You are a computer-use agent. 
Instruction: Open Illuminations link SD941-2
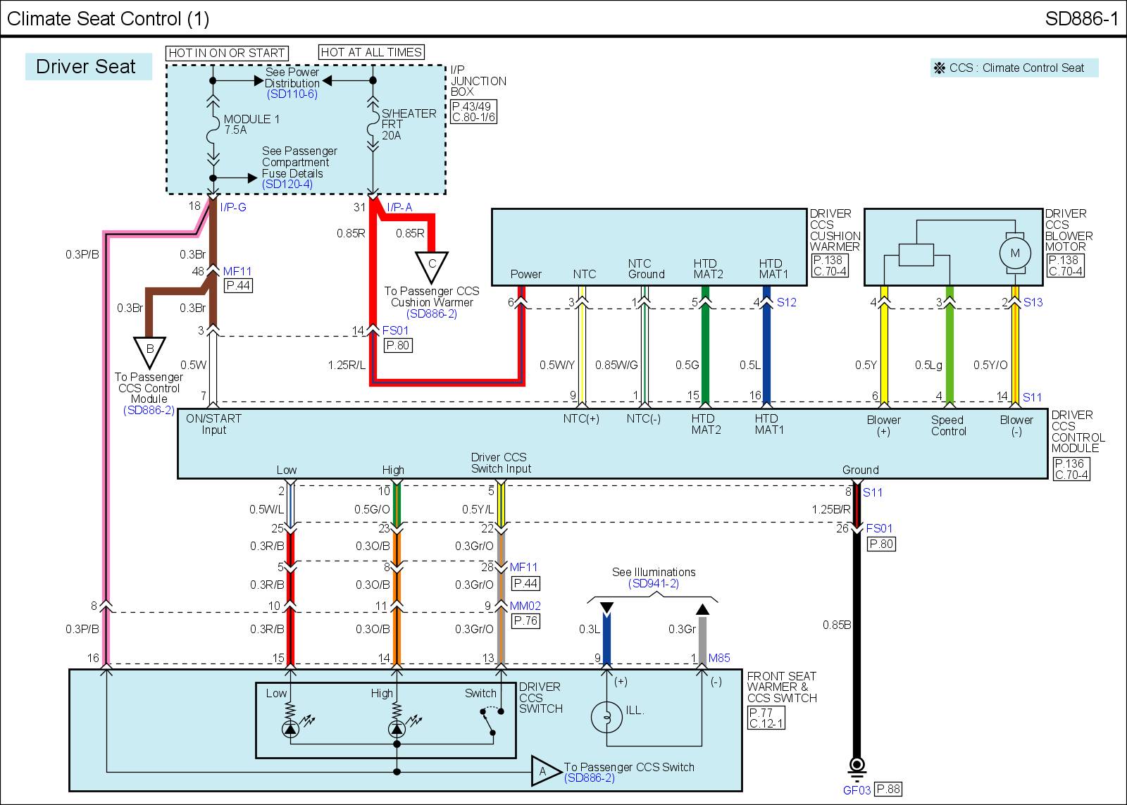[654, 583]
